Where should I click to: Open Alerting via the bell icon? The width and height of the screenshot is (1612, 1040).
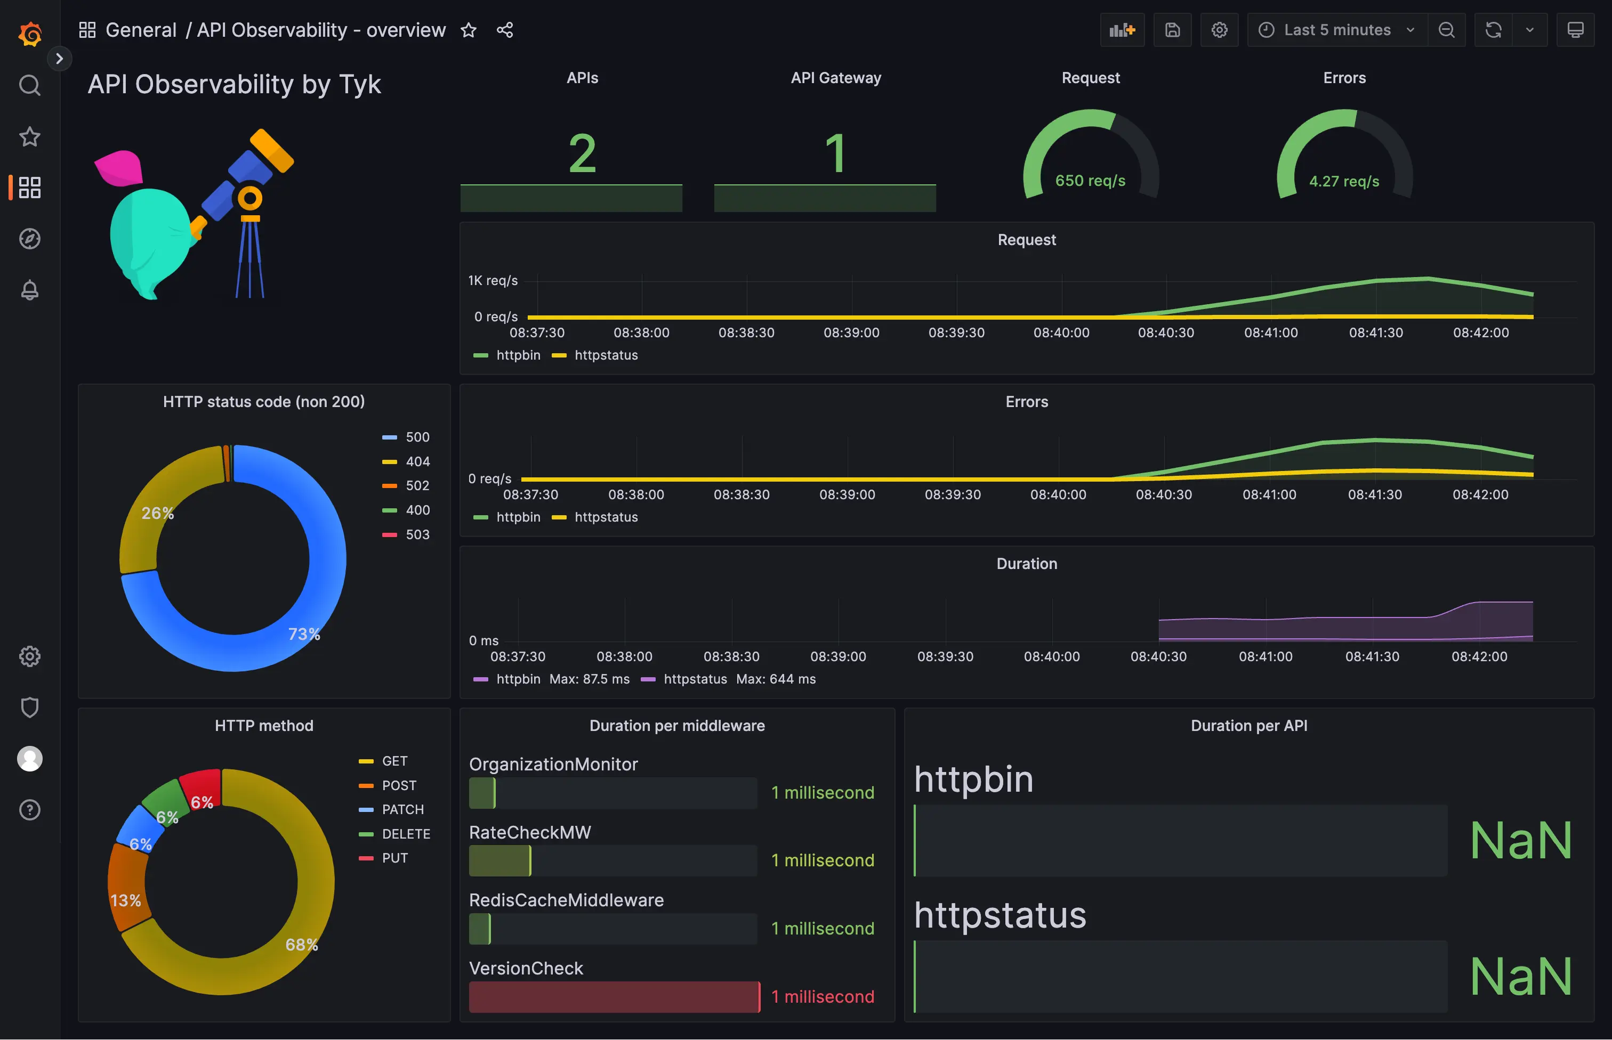(30, 290)
